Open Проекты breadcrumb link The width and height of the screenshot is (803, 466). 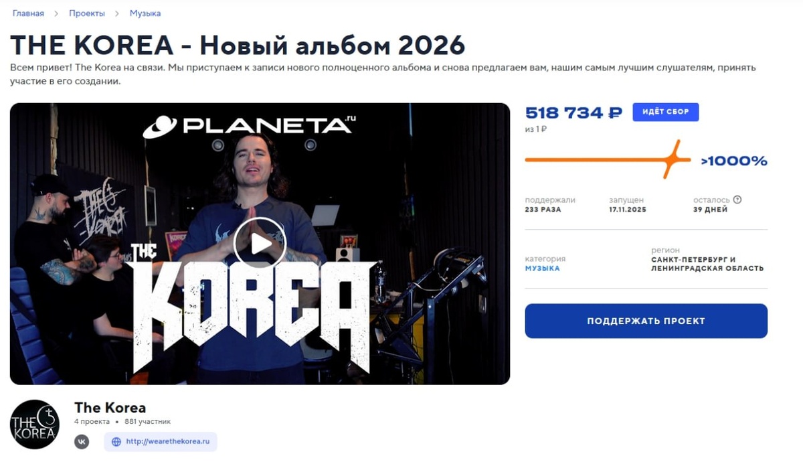87,13
